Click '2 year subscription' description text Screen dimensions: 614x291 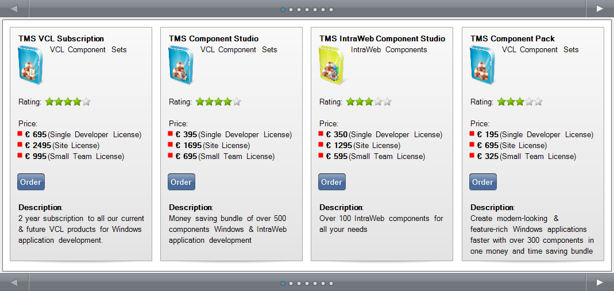pyautogui.click(x=51, y=218)
